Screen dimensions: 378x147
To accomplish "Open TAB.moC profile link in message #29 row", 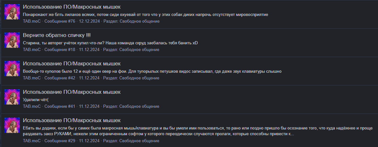I will [x=32, y=141].
